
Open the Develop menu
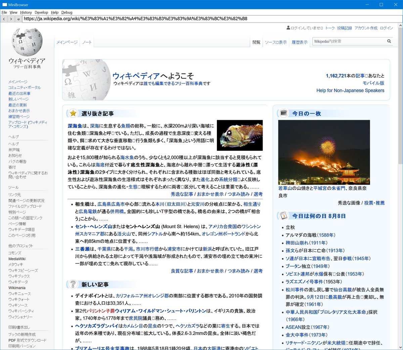[41, 12]
